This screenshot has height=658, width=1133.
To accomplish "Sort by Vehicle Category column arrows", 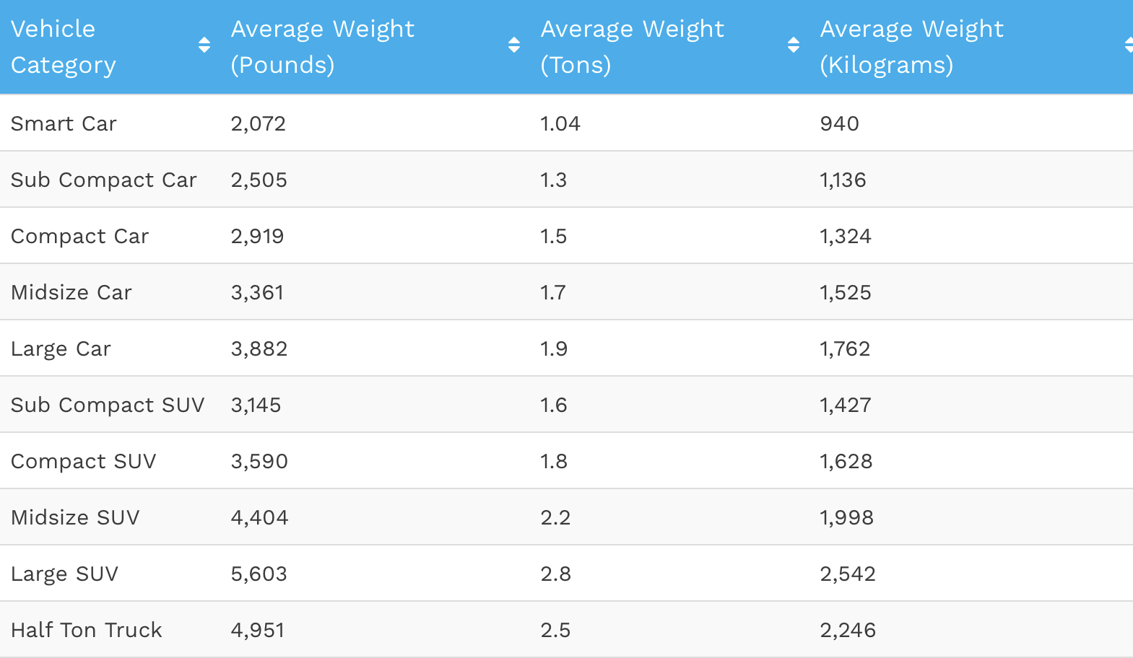I will click(204, 45).
